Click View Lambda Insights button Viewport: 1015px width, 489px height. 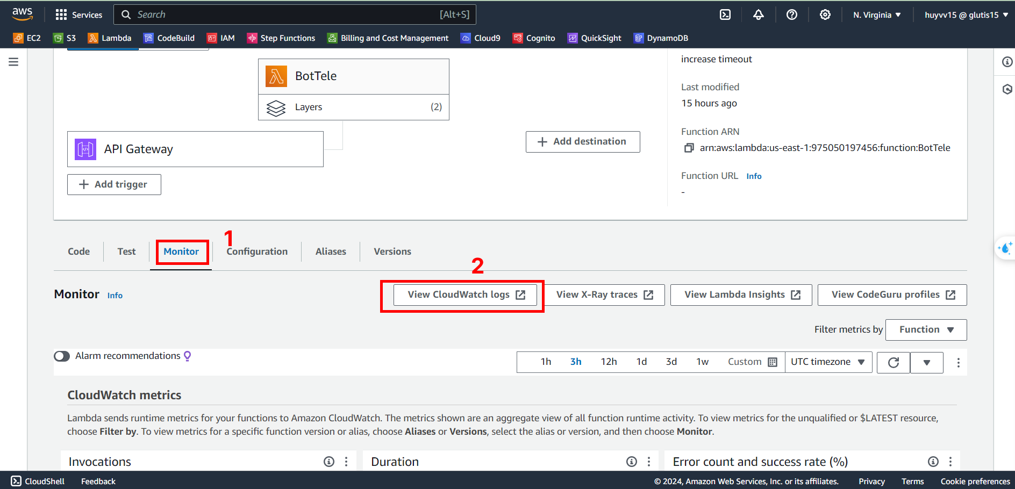point(741,295)
